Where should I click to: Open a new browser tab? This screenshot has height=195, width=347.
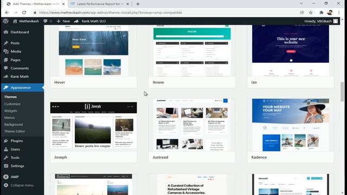tap(138, 4)
